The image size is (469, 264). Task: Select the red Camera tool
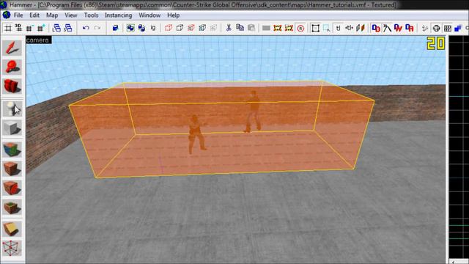point(12,87)
